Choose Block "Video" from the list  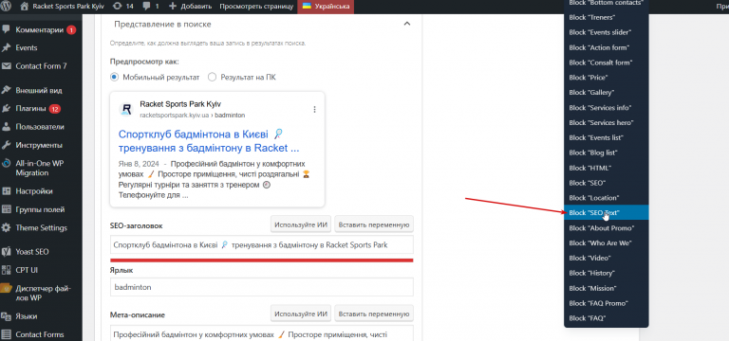click(x=607, y=258)
